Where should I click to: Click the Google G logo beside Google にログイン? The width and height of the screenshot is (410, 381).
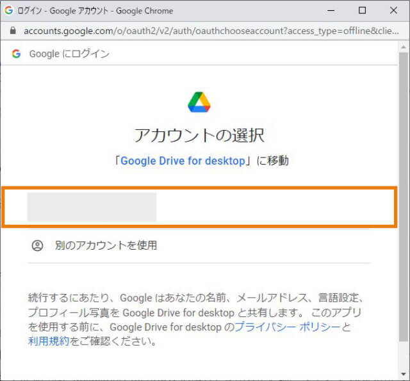(x=16, y=54)
